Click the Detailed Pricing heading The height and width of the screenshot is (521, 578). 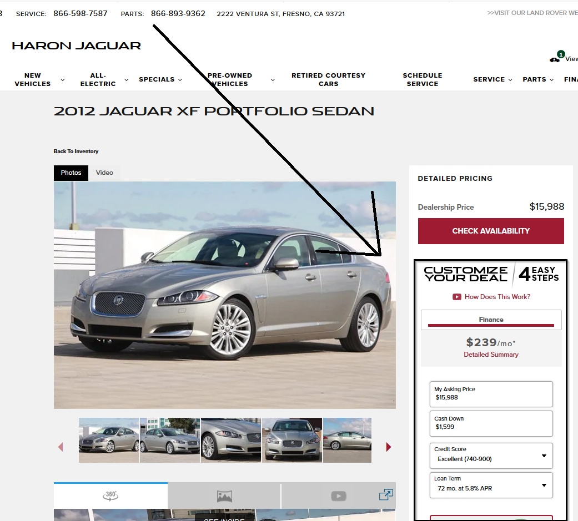tap(455, 179)
